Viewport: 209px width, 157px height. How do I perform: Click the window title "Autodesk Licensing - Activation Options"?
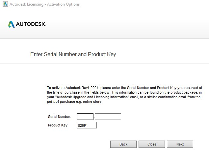(44, 4)
